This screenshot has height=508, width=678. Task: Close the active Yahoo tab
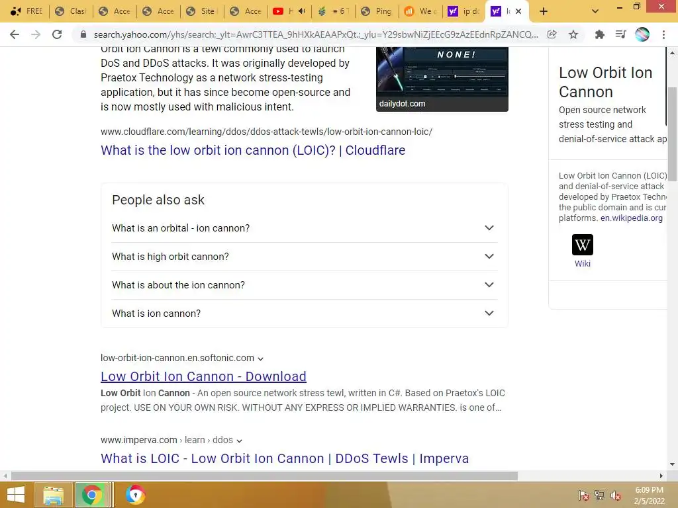coord(518,11)
